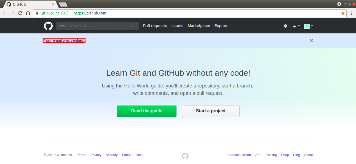Click the browser forward arrow

tap(13, 13)
